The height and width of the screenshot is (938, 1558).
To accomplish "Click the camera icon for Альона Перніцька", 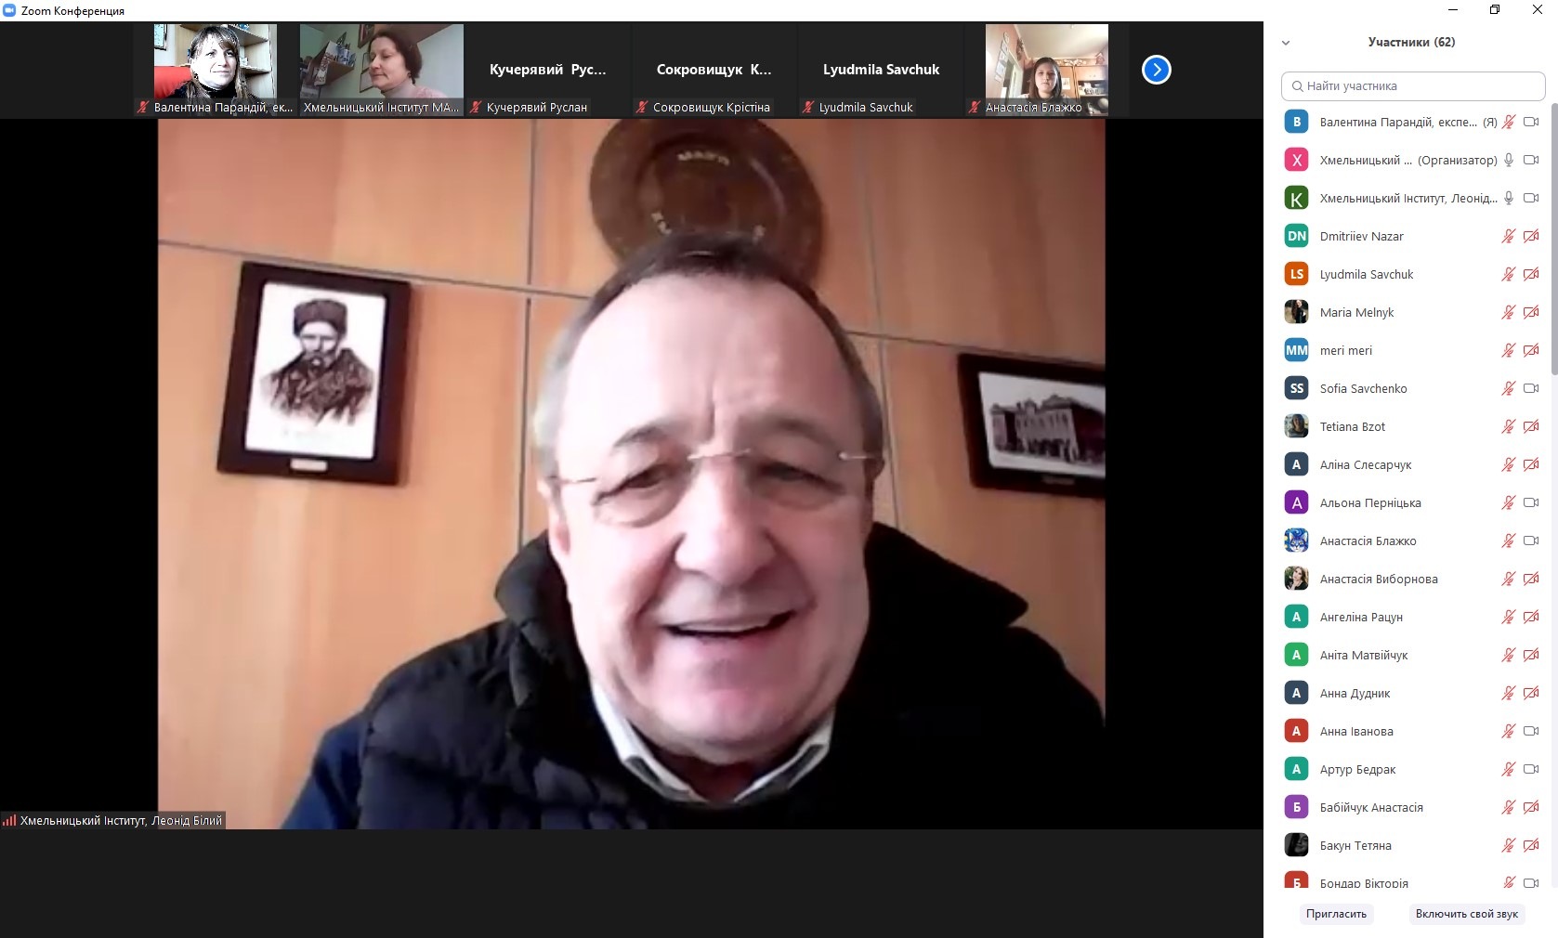I will (x=1531, y=502).
